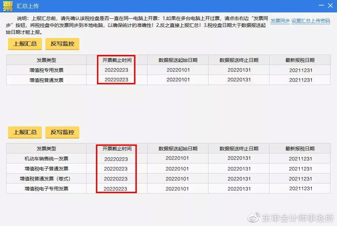The width and height of the screenshot is (337, 226).
Task: Click 20211231 tax date in 机动车销售统一发票 row
Action: [x=301, y=159]
